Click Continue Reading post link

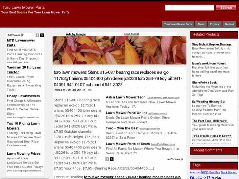tap(132, 177)
